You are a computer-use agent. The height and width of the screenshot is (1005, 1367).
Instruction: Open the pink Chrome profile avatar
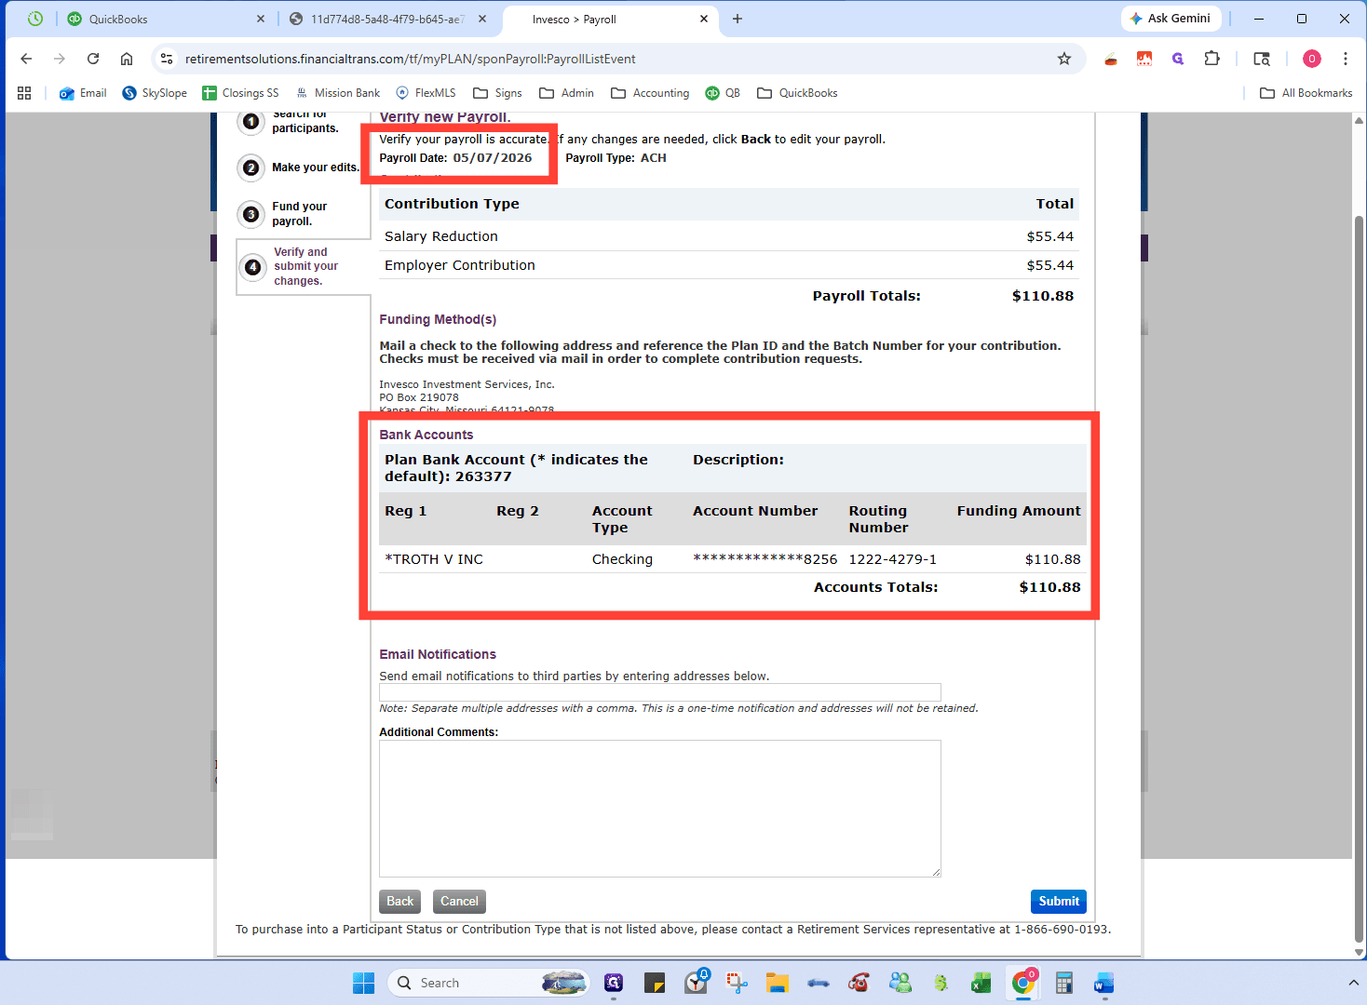tap(1312, 59)
